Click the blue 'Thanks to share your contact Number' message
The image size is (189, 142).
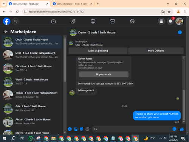coord(157,115)
